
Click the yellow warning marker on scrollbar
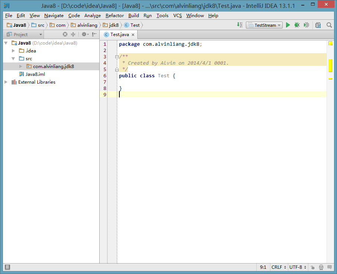click(x=330, y=65)
